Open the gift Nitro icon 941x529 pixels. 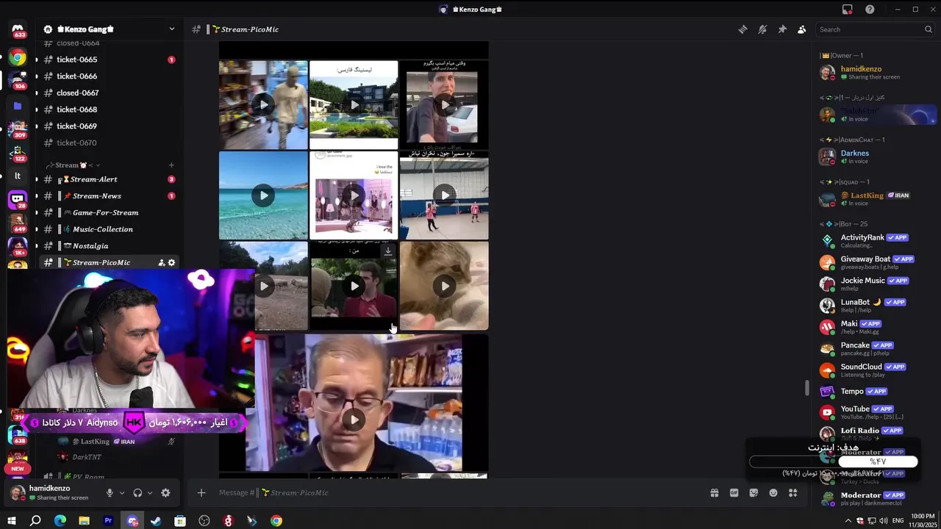pyautogui.click(x=714, y=493)
